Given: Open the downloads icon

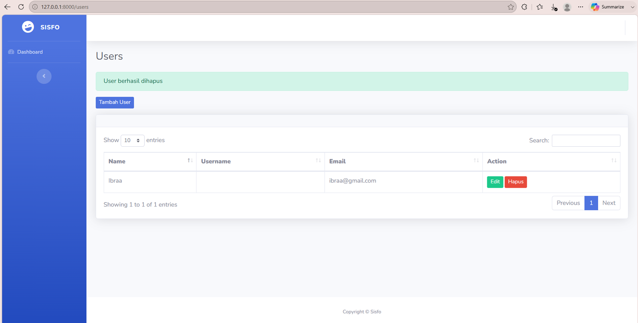Looking at the screenshot, I should [554, 7].
